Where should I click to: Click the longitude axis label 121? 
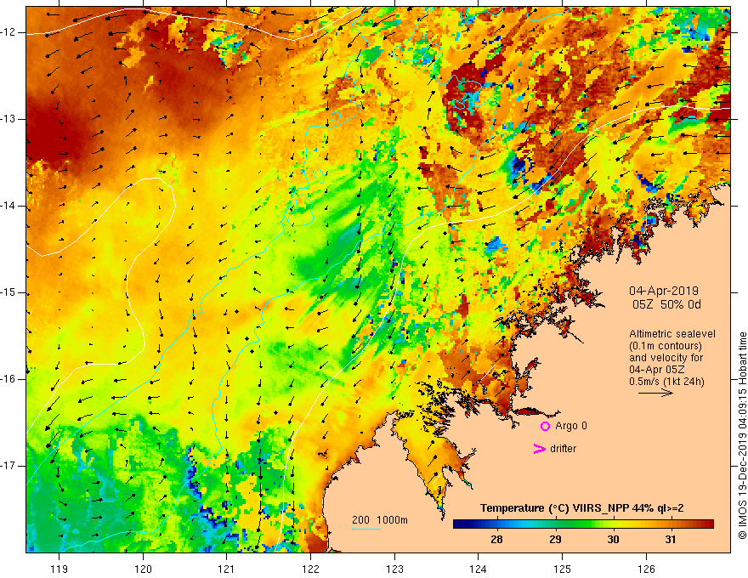point(227,569)
